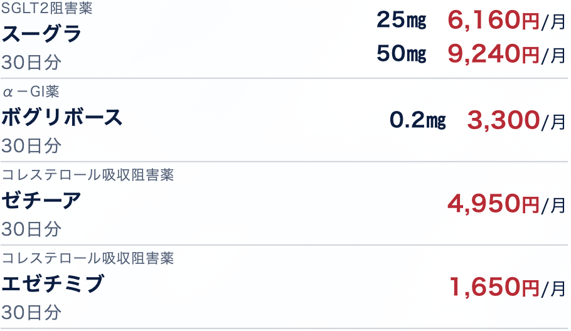This screenshot has width=571, height=331.
Task: Click コレステロール吸収阻害薬 label above エゼチミブ
Action: click(x=88, y=258)
